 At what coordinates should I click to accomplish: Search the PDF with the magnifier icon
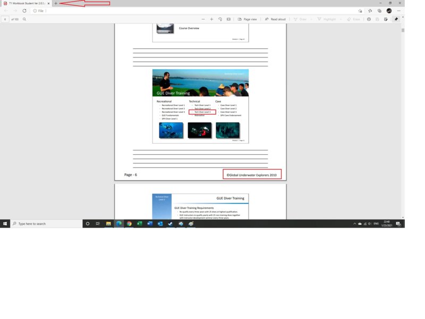[24, 19]
